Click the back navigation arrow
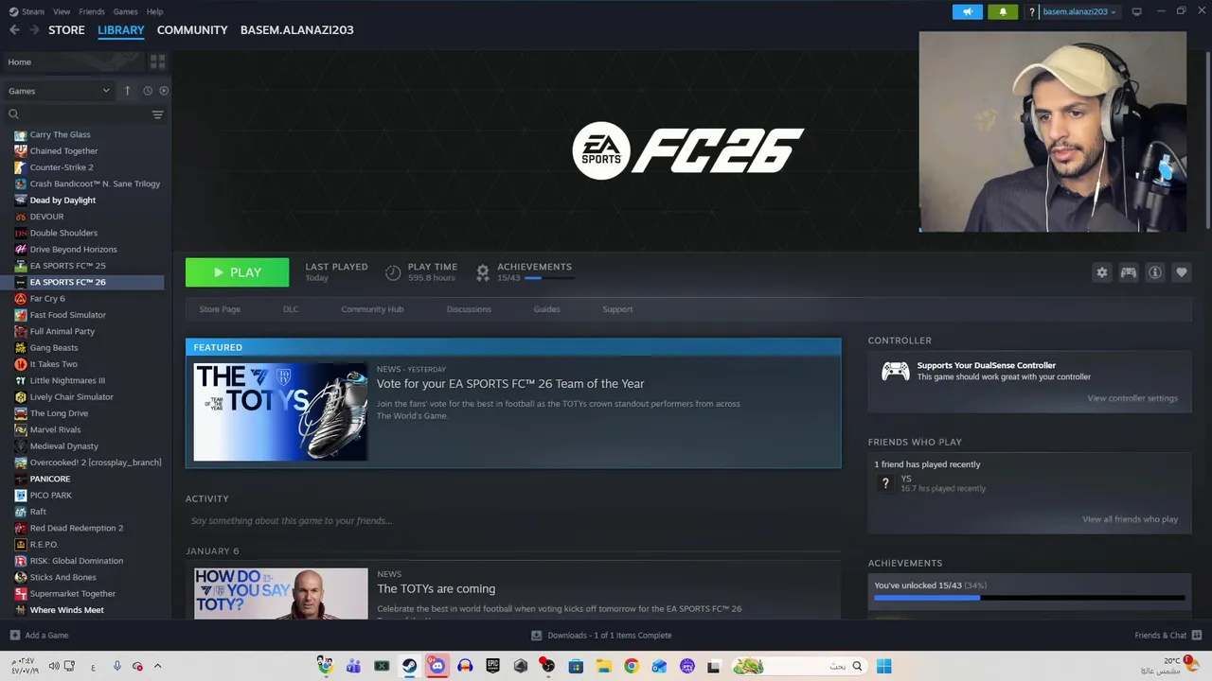This screenshot has height=681, width=1212. coord(14,30)
